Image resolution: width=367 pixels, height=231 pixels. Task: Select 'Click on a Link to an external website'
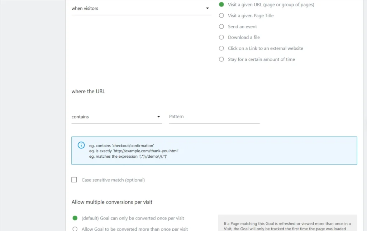[221, 48]
